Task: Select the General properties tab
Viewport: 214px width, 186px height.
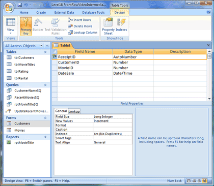Action: coord(61,111)
